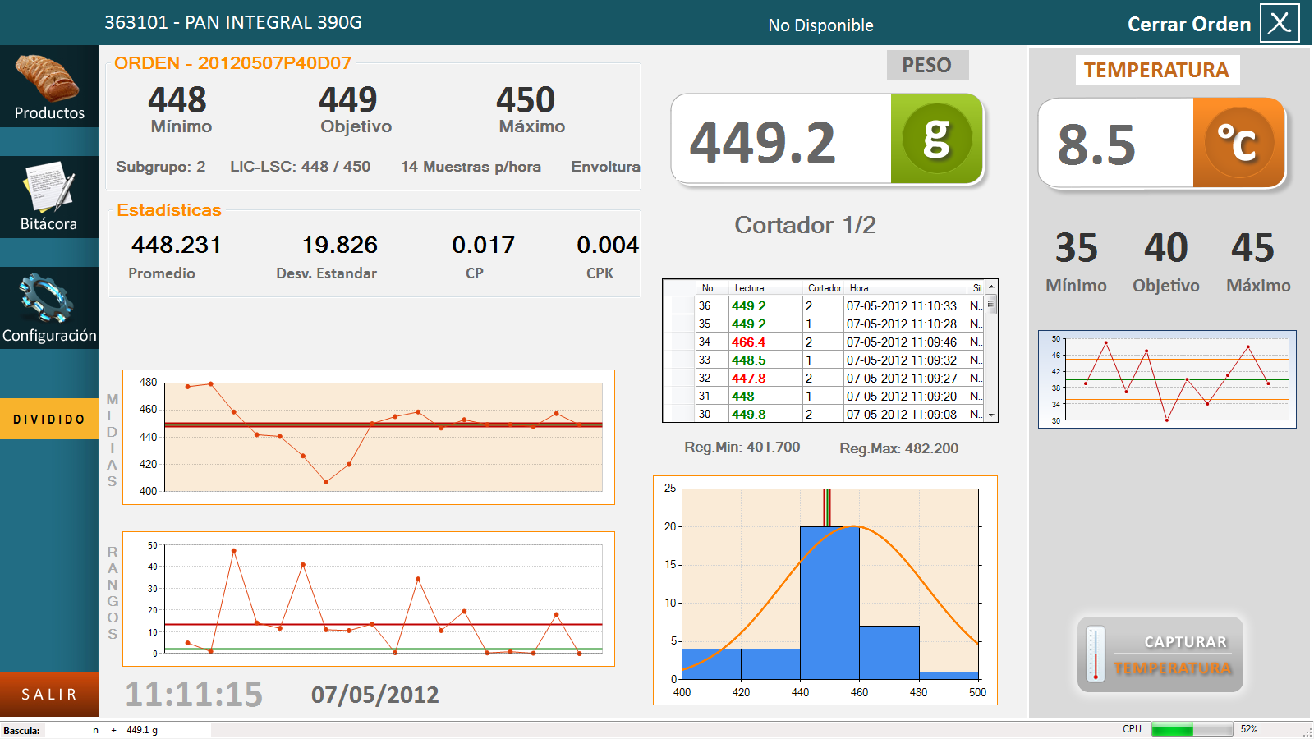
Task: Click the orange Celsius unit icon
Action: [x=1238, y=143]
